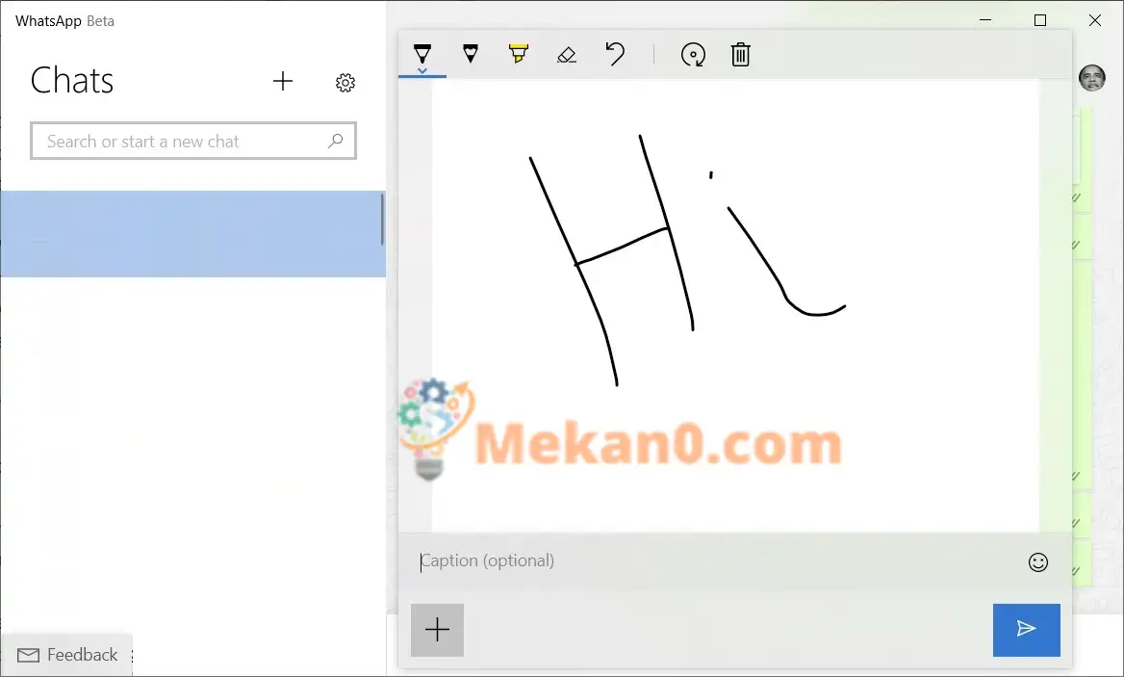Screen dimensions: 1124x677
Task: Click the ink replay icon
Action: [693, 55]
